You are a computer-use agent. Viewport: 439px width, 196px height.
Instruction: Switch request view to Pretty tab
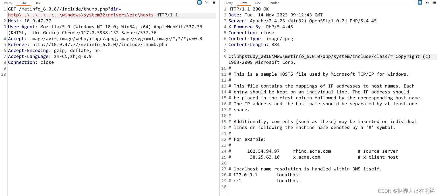tap(8, 3)
